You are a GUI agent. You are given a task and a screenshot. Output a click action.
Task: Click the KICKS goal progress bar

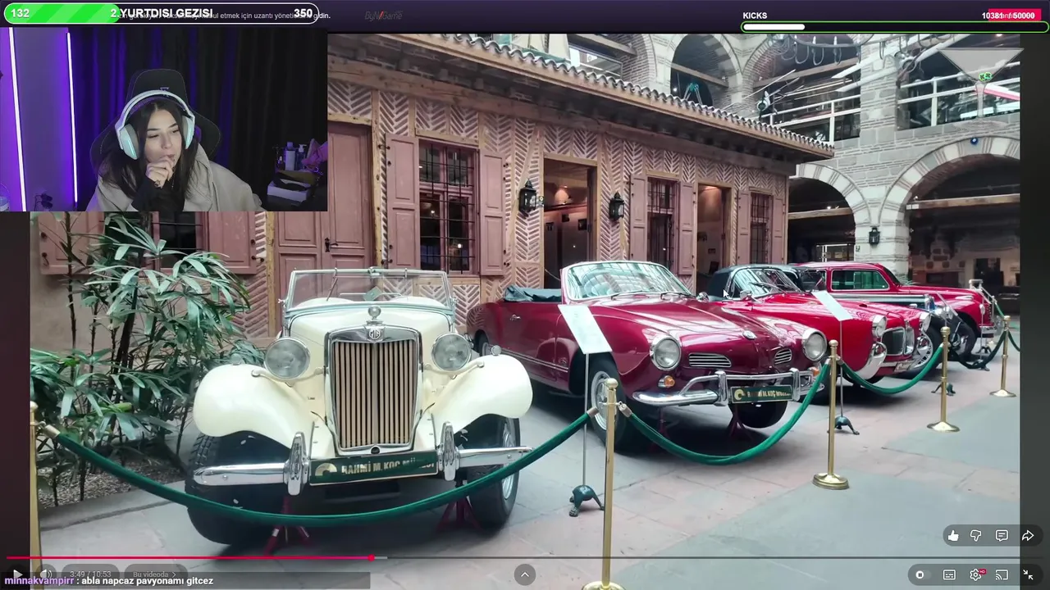click(895, 27)
